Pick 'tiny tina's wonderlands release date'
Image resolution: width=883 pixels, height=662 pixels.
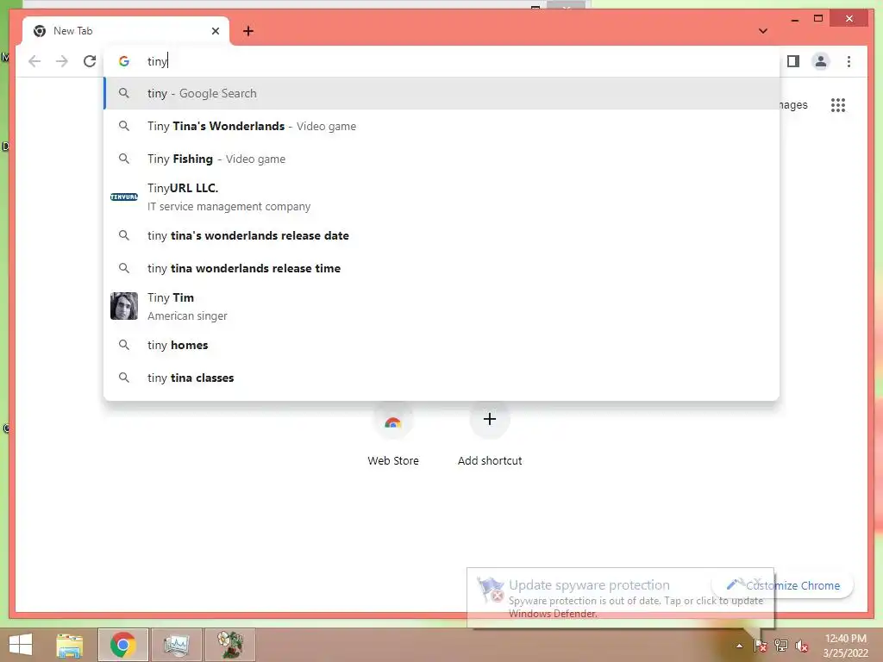(442, 235)
